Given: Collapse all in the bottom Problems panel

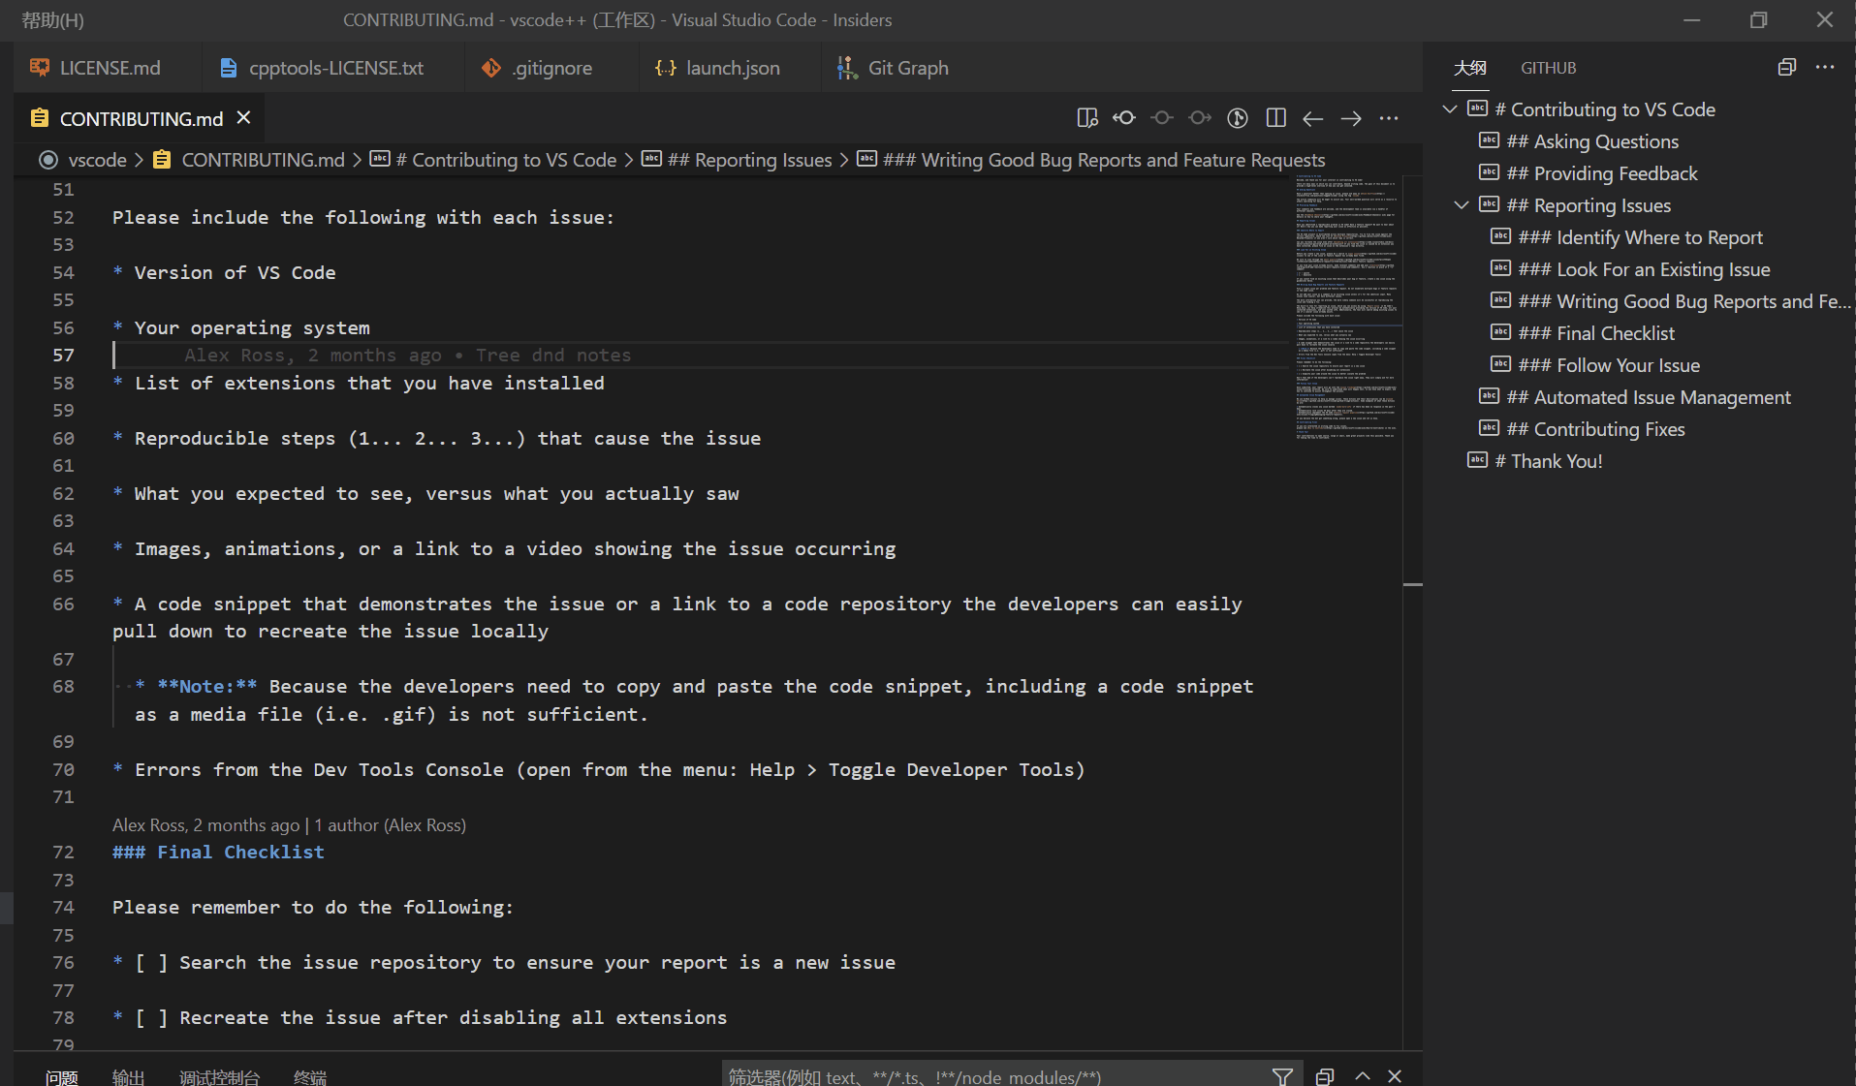Looking at the screenshot, I should pos(1325,1076).
